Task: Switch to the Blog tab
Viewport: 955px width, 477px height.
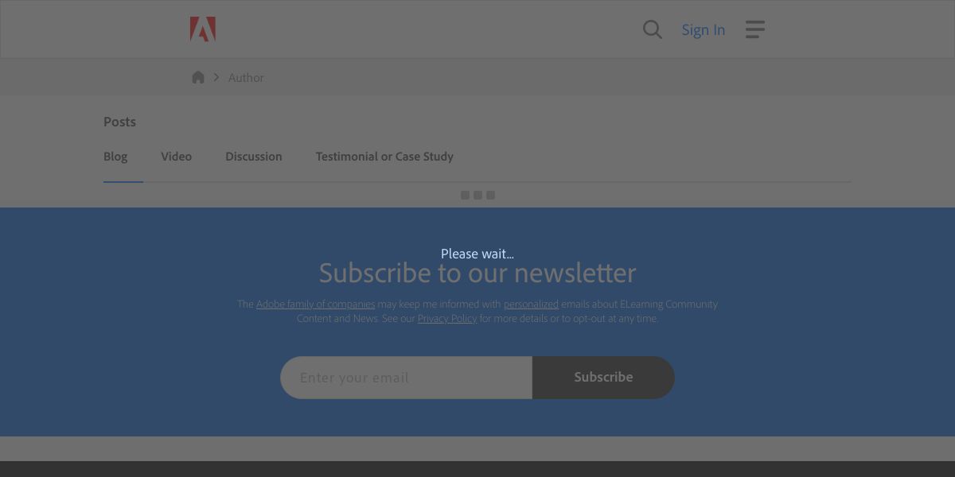Action: [115, 157]
